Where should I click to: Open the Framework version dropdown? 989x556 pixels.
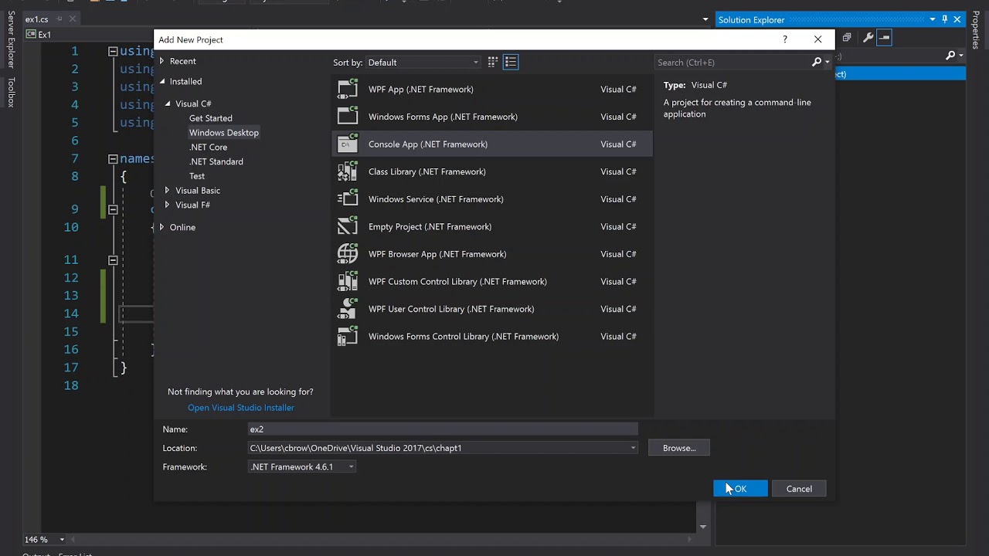coord(351,466)
